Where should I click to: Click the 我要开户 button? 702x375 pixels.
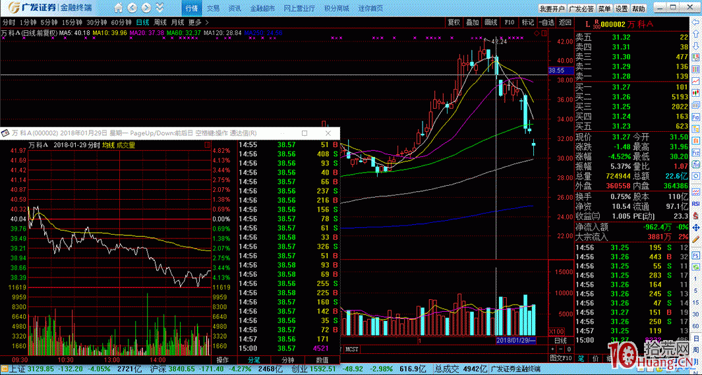[x=552, y=9]
